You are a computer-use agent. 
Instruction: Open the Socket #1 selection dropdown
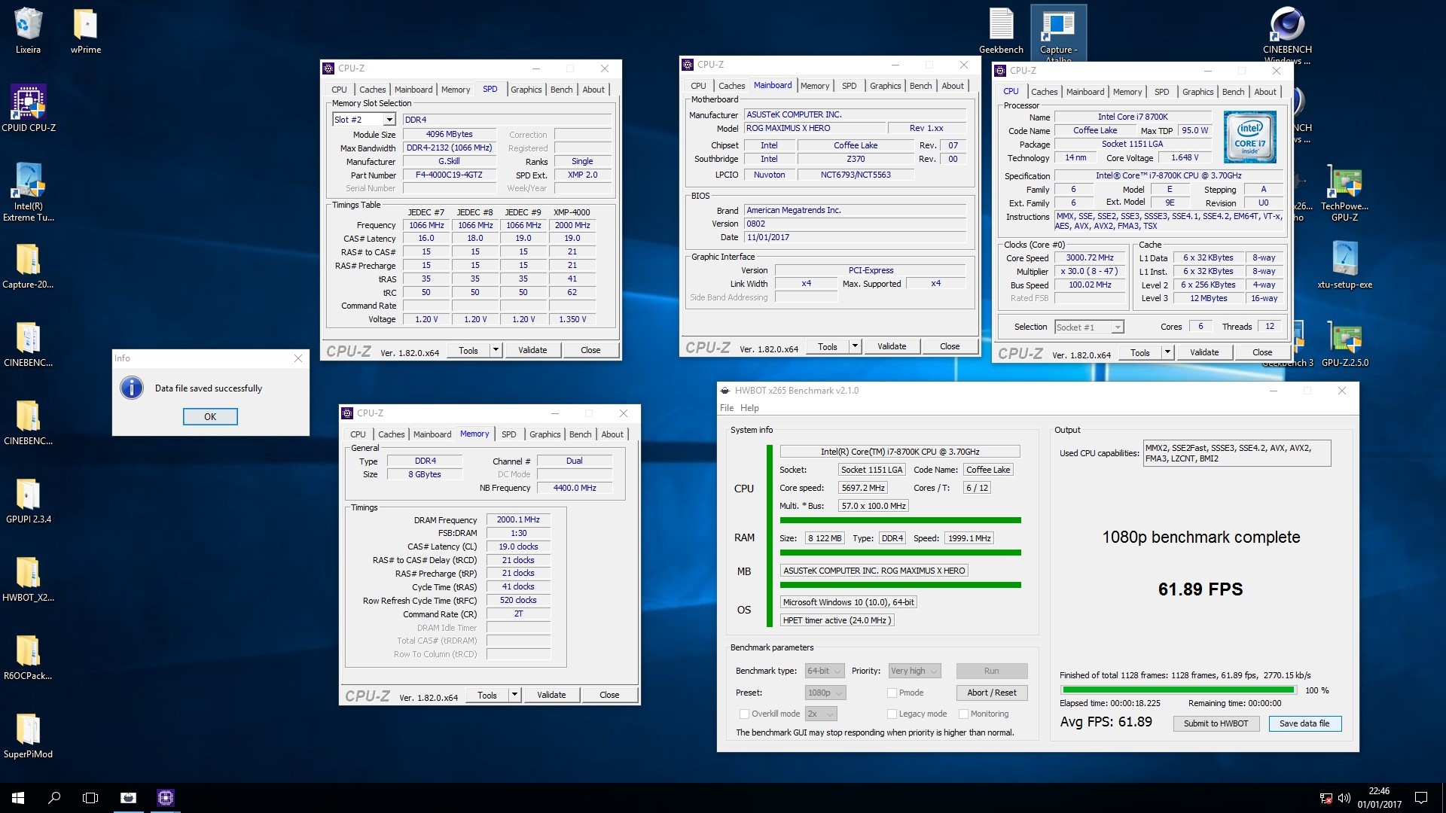coord(1089,327)
